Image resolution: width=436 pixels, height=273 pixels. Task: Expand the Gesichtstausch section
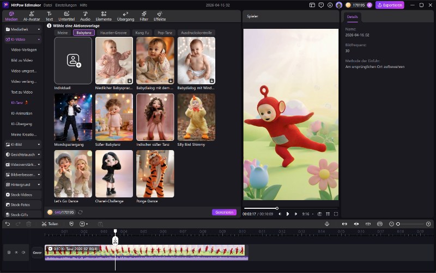22,154
